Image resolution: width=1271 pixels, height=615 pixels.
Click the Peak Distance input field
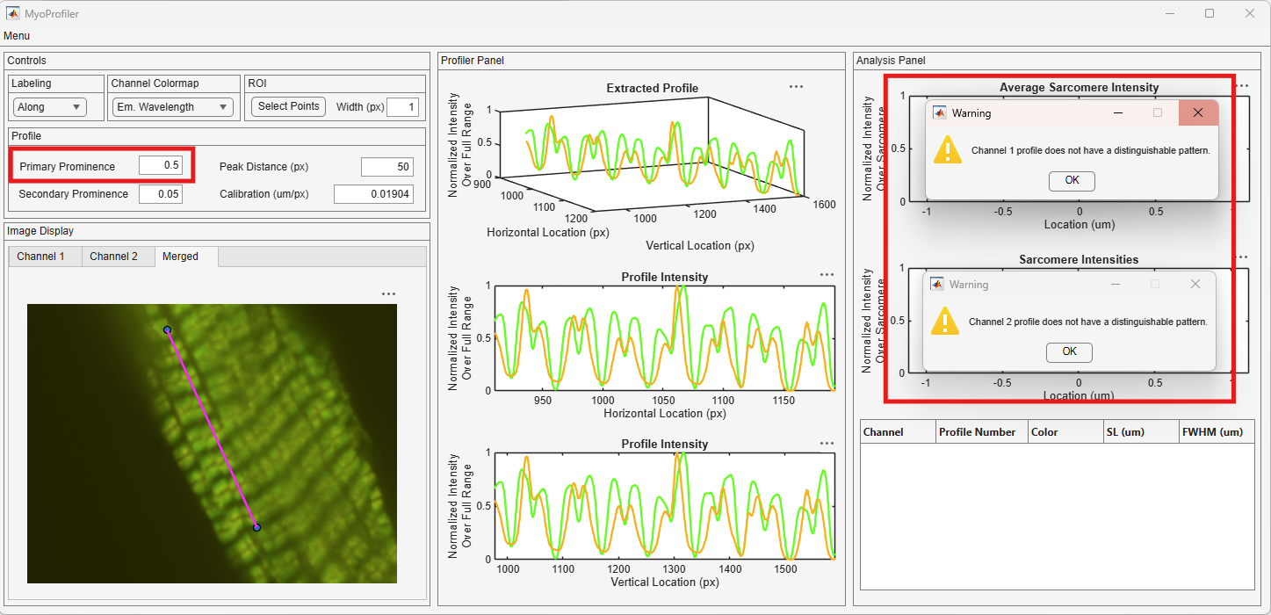click(x=387, y=167)
